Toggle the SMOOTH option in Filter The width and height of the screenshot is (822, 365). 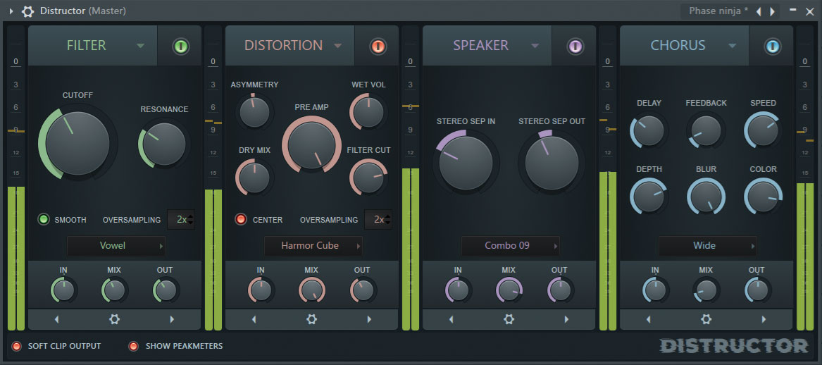coord(44,219)
